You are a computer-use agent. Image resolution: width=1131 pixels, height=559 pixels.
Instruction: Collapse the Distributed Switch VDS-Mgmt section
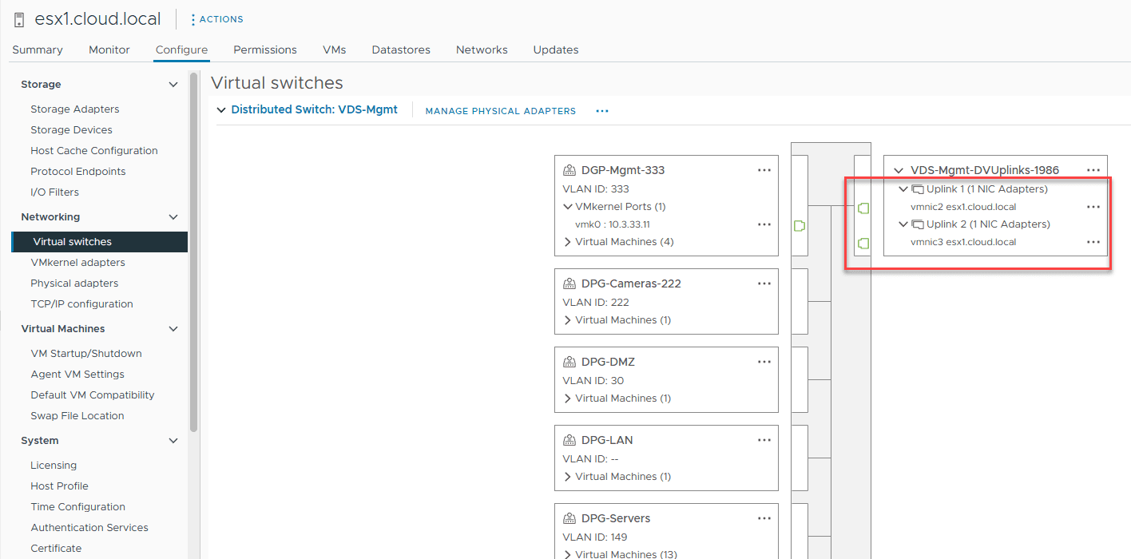click(x=221, y=110)
